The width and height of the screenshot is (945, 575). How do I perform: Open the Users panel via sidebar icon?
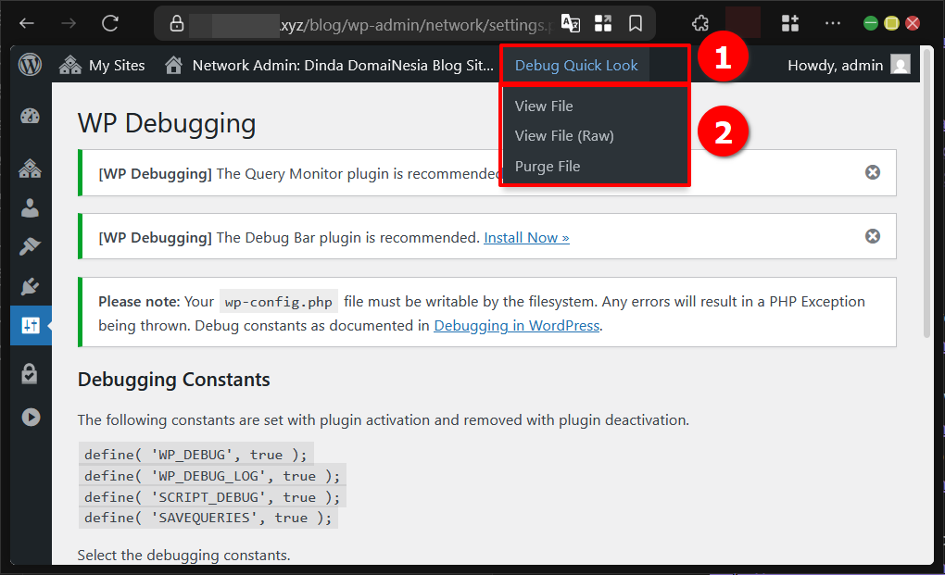click(31, 207)
